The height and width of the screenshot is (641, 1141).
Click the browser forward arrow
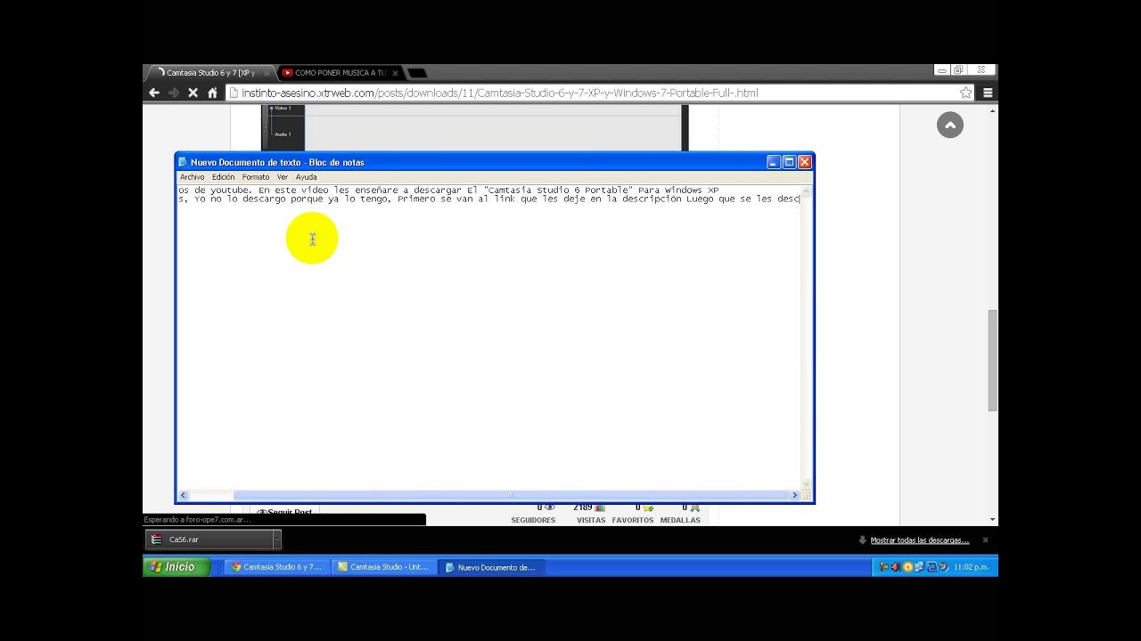pyautogui.click(x=173, y=93)
